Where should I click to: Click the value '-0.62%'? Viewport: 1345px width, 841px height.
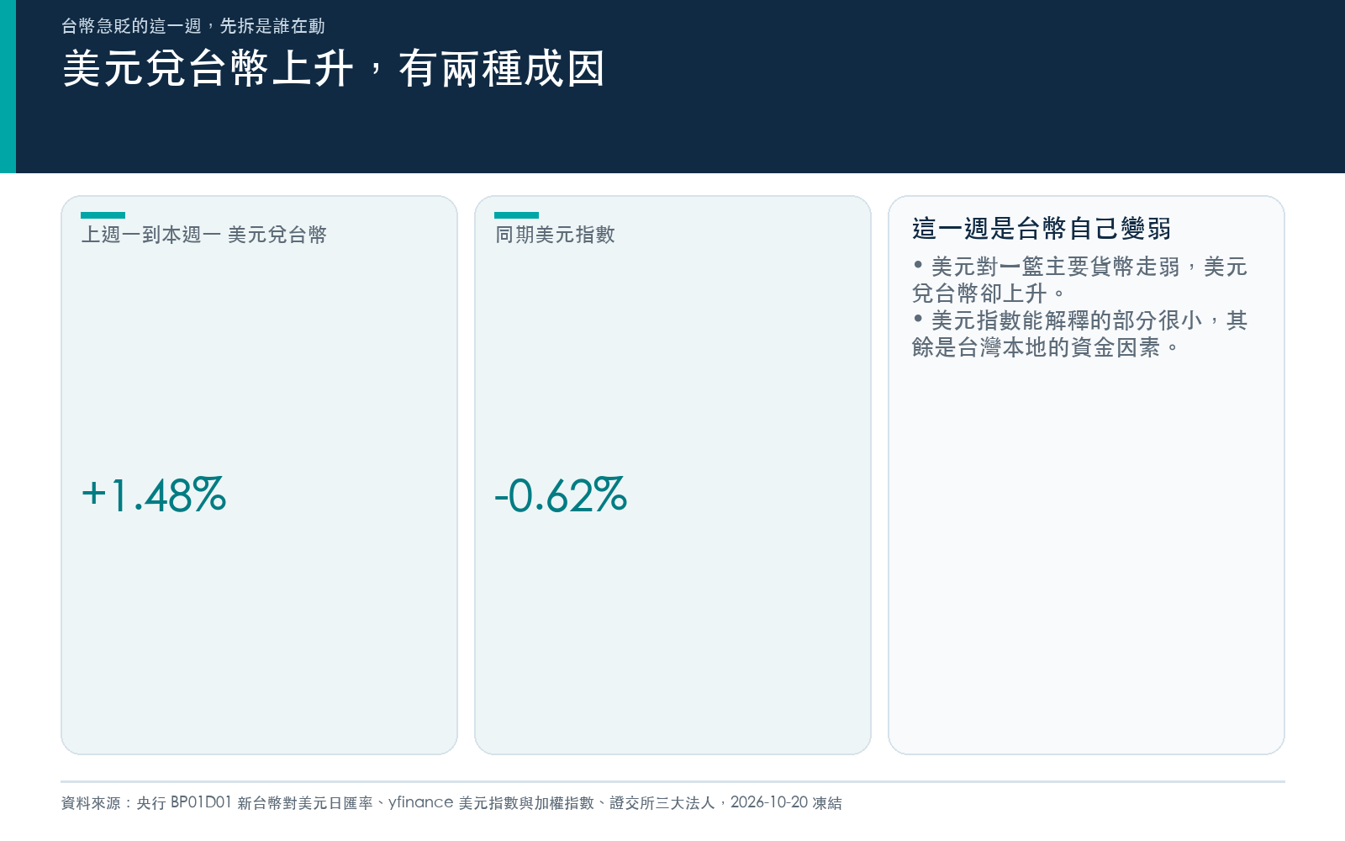tap(561, 495)
